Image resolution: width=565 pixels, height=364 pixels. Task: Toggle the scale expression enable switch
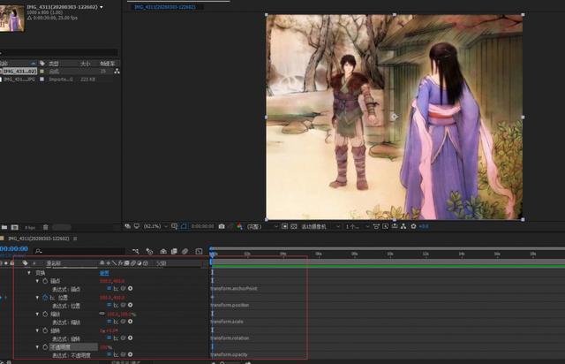109,322
